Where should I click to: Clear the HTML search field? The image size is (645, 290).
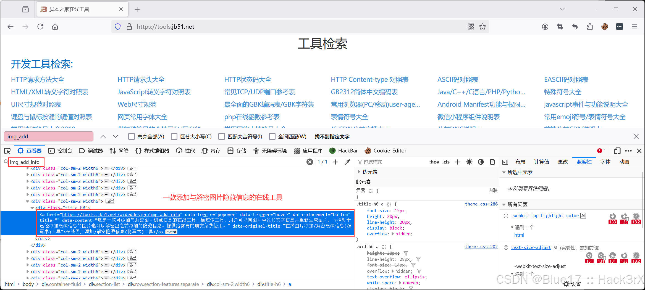tap(310, 162)
